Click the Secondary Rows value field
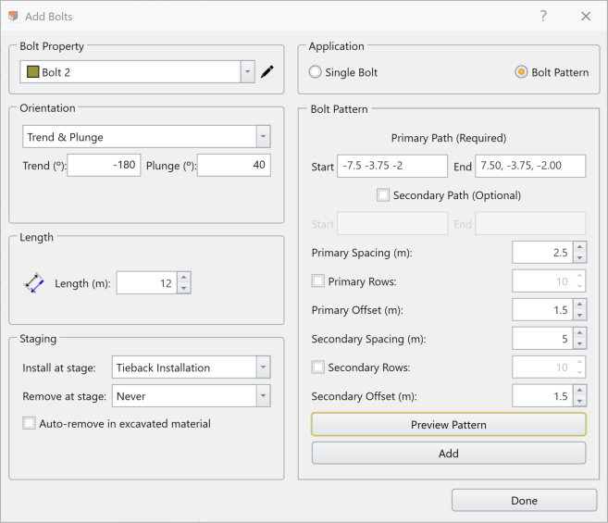The image size is (608, 523). tap(542, 367)
